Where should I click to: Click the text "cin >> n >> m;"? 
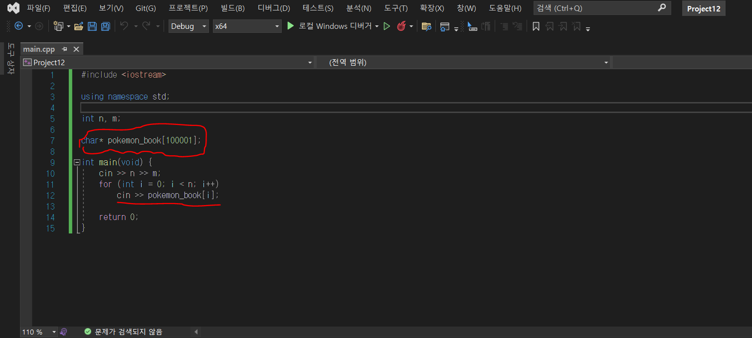coord(130,173)
